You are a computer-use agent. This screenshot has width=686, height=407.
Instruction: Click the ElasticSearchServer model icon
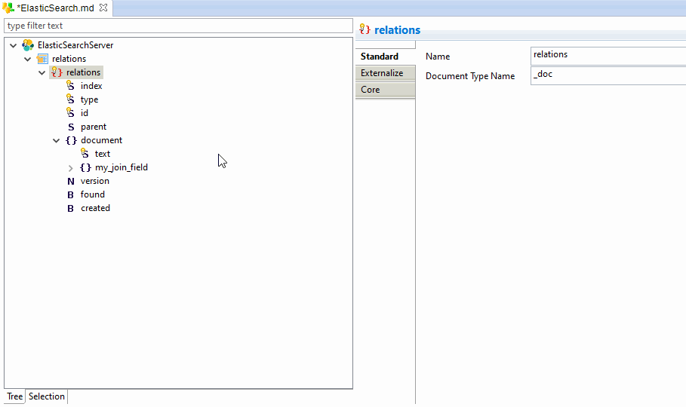tap(28, 45)
